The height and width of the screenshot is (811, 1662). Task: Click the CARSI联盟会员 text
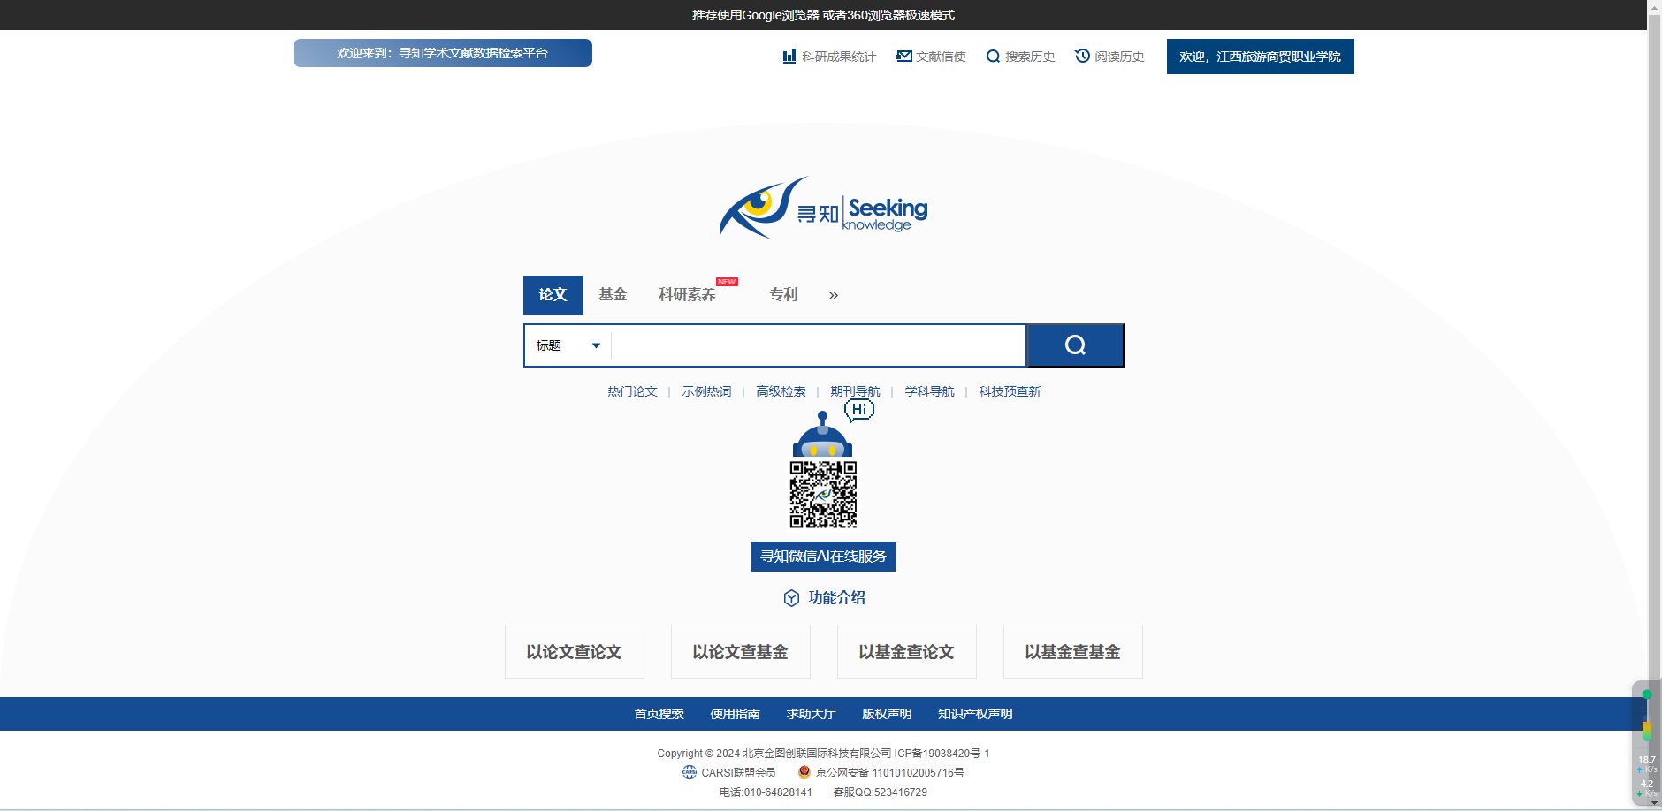tap(739, 773)
